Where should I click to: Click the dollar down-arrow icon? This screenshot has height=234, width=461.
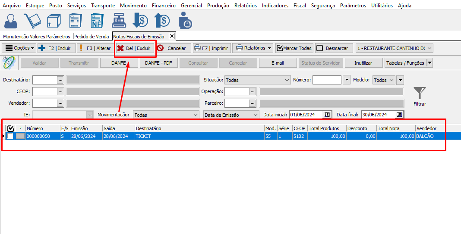[x=140, y=21]
